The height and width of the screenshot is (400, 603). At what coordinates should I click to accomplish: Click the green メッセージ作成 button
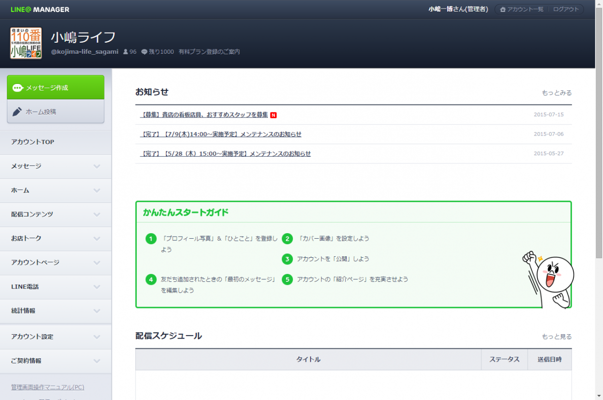tap(56, 87)
